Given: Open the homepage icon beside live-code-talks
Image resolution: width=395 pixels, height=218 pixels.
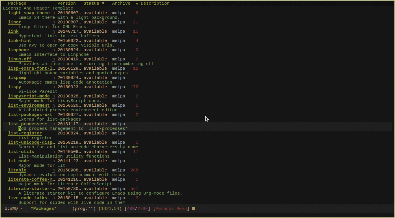Looking at the screenshot, I should click(53, 198).
